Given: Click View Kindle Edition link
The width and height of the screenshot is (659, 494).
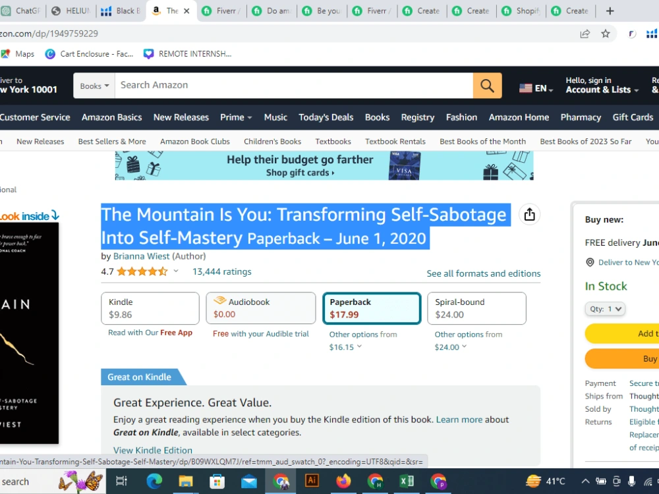Looking at the screenshot, I should pos(153,451).
